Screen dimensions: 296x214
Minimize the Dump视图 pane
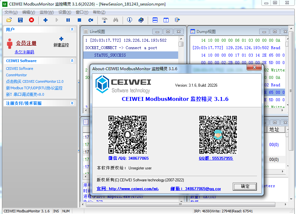click(x=264, y=32)
